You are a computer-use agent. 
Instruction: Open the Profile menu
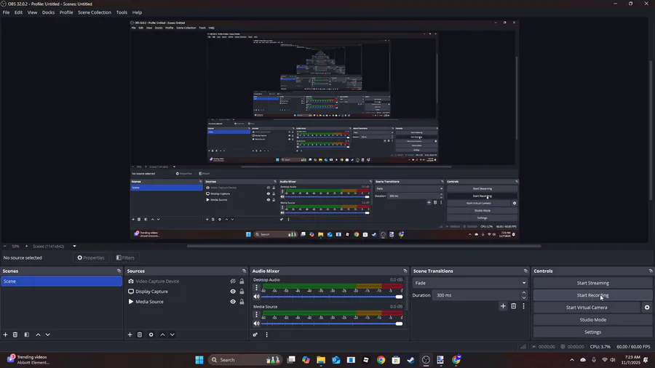tap(66, 12)
